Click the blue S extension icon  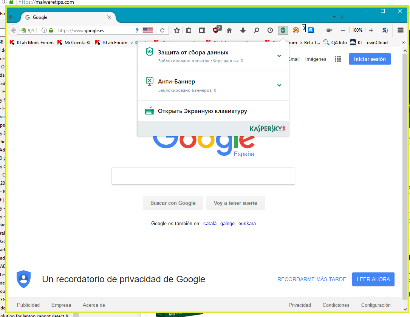(x=311, y=30)
